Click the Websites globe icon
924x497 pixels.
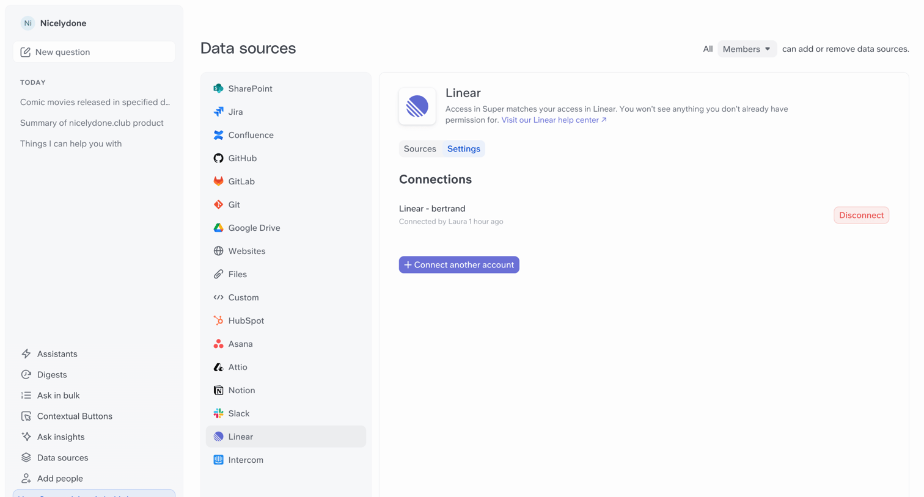click(x=218, y=251)
